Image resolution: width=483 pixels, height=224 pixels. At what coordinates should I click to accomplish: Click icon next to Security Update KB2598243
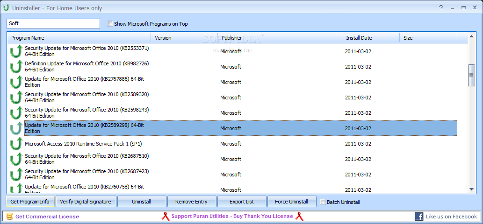click(x=16, y=113)
